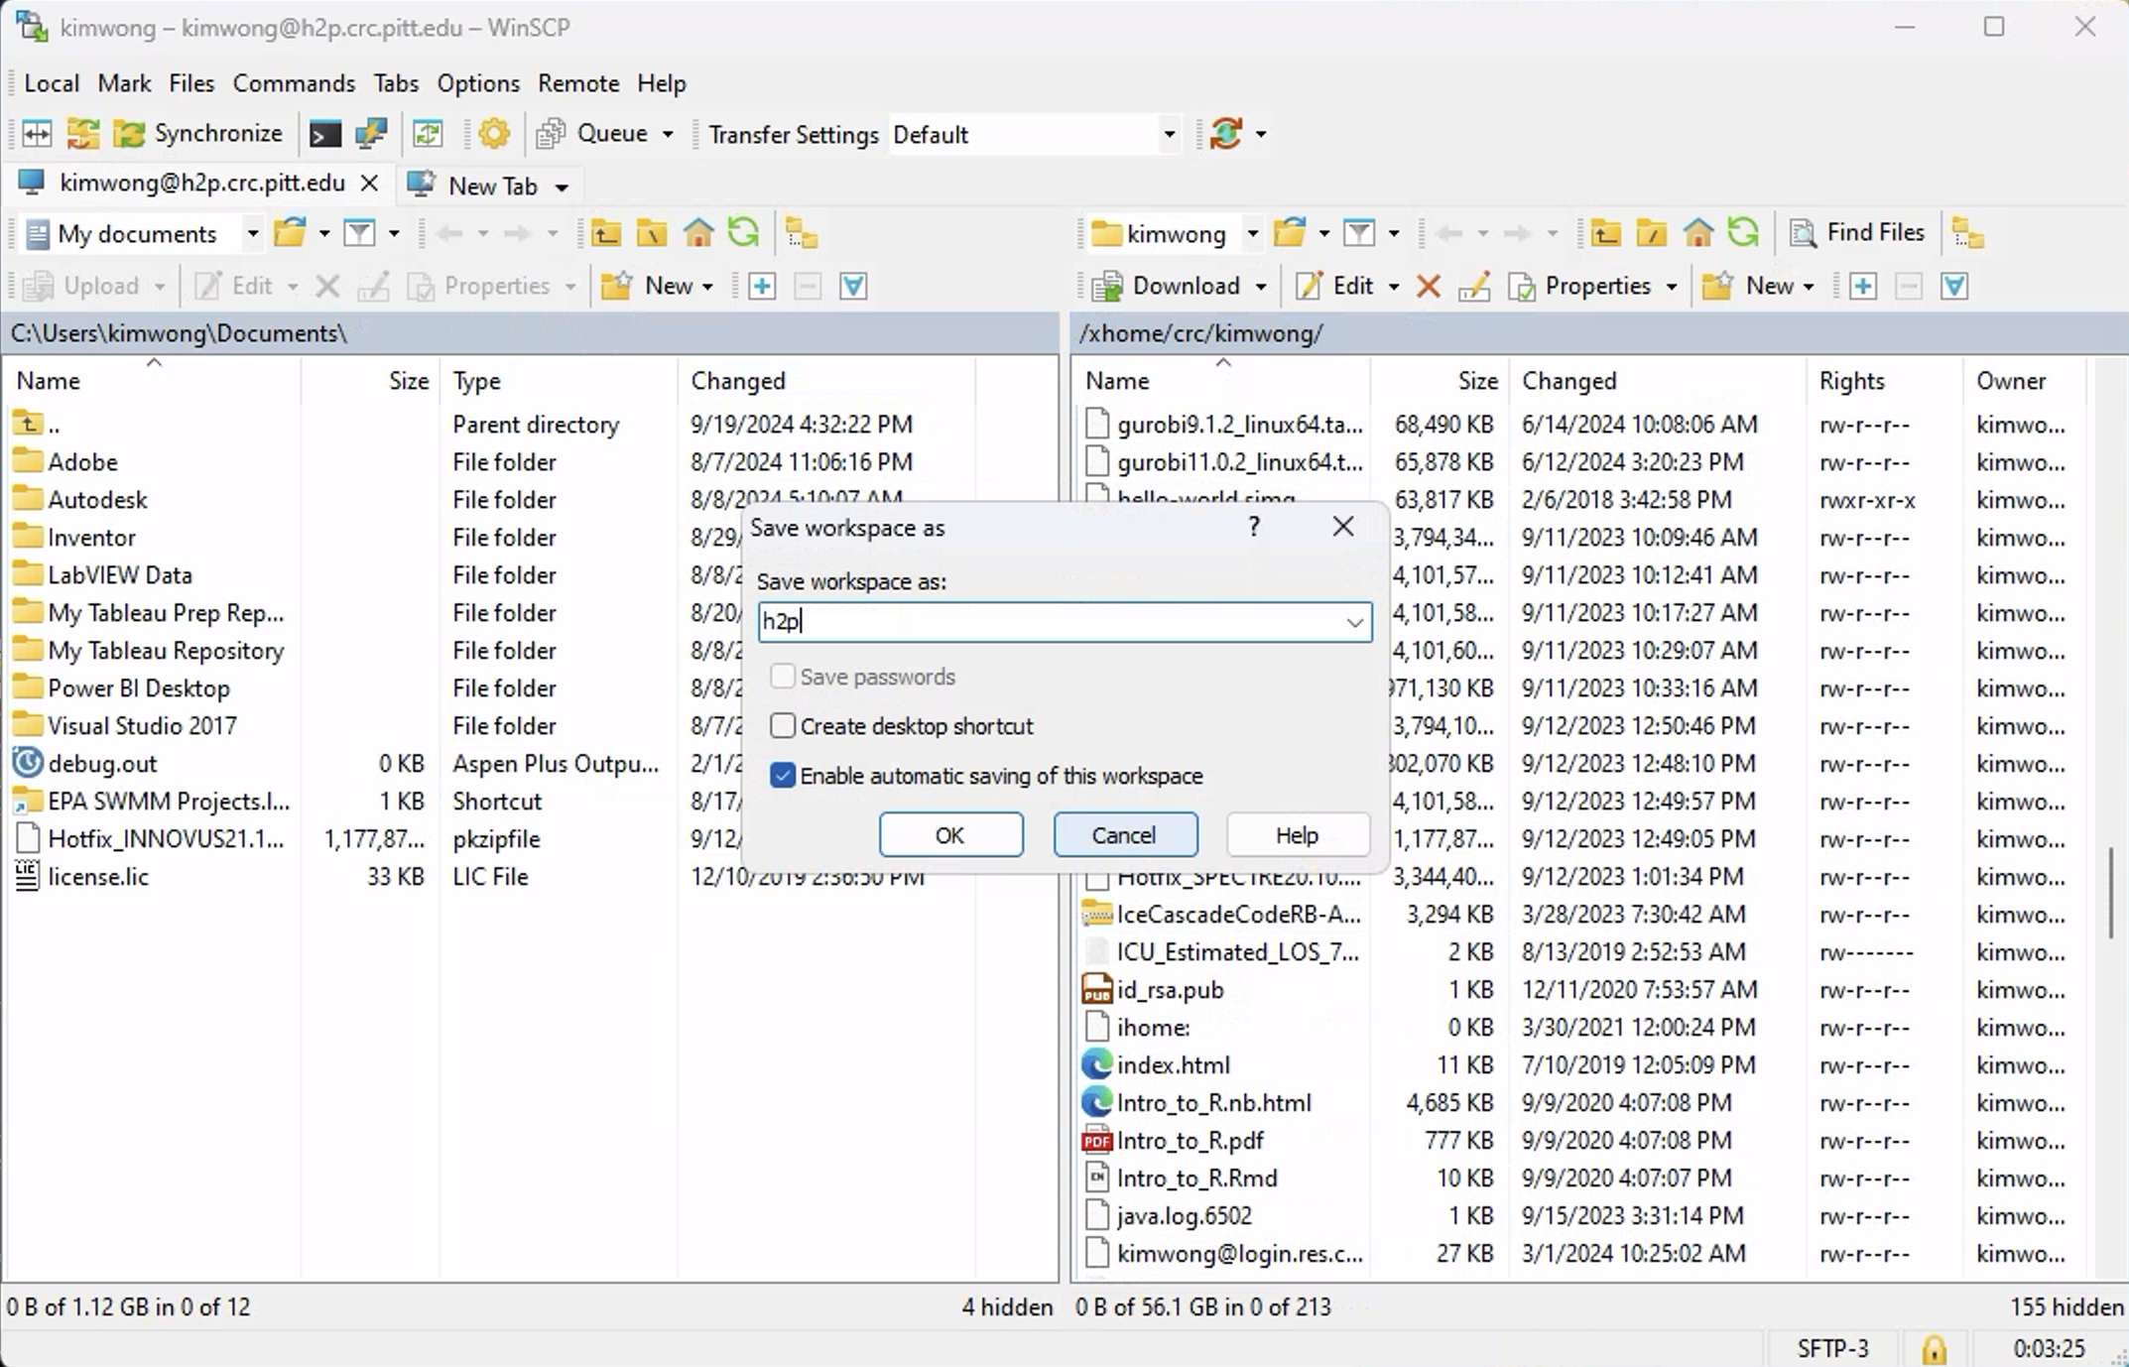Expand remote New dropdown arrow
The height and width of the screenshot is (1367, 2129).
click(1809, 287)
